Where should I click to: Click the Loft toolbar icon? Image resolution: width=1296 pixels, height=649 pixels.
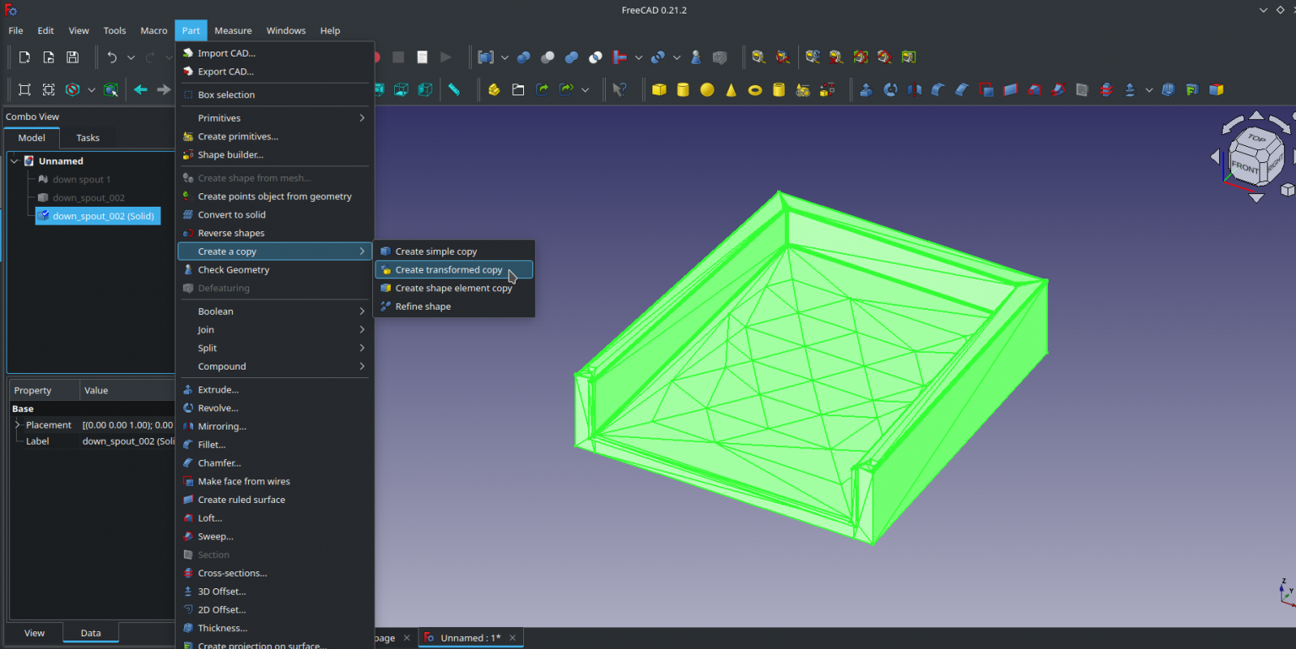pos(1034,89)
